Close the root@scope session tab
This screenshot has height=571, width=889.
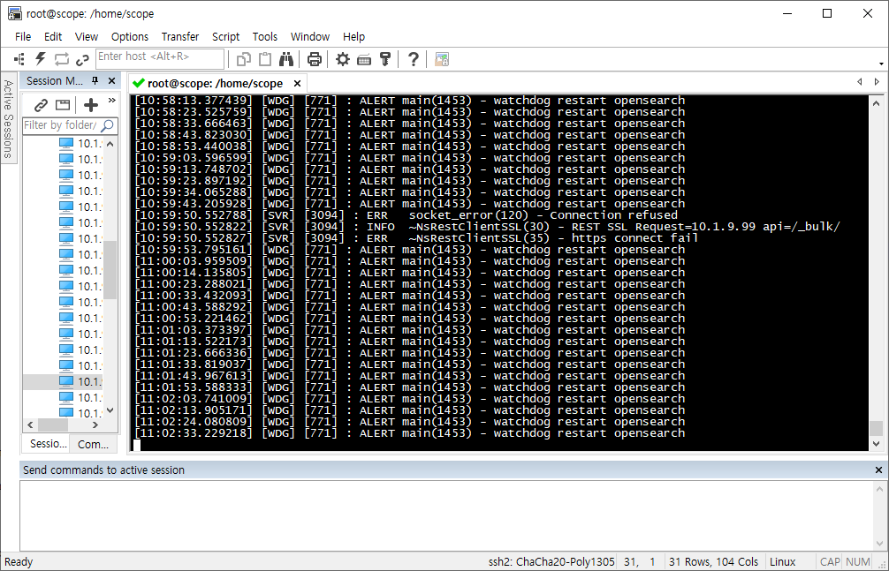tap(297, 84)
